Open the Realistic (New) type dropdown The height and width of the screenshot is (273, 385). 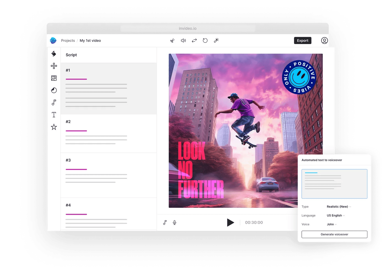tap(339, 207)
